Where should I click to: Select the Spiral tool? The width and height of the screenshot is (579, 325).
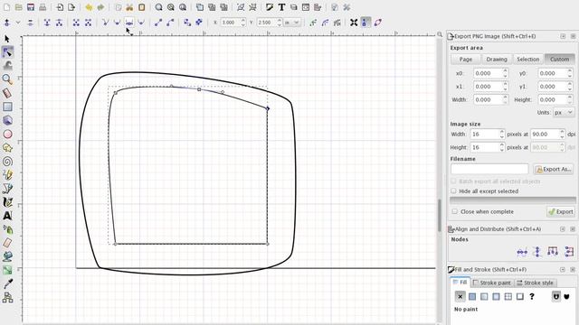click(7, 162)
